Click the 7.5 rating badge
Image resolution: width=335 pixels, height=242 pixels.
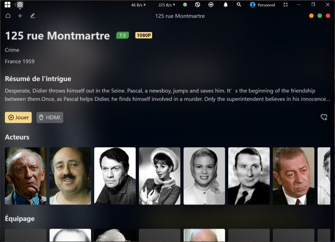[123, 35]
